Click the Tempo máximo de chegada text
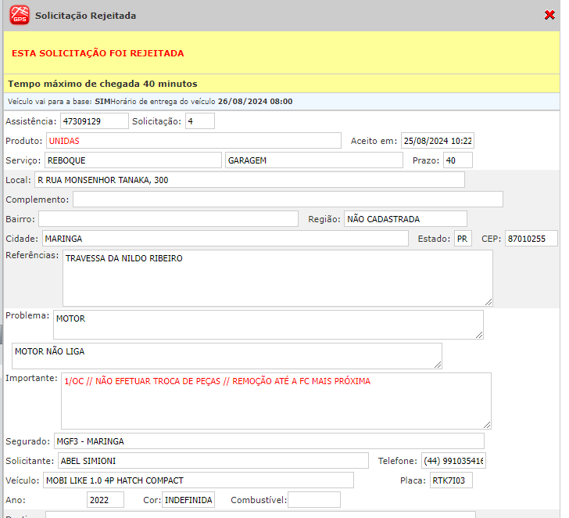569x518 pixels. (x=102, y=84)
